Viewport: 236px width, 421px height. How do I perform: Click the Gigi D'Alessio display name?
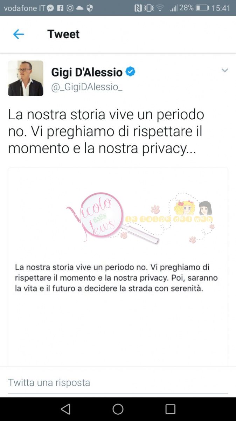[87, 72]
